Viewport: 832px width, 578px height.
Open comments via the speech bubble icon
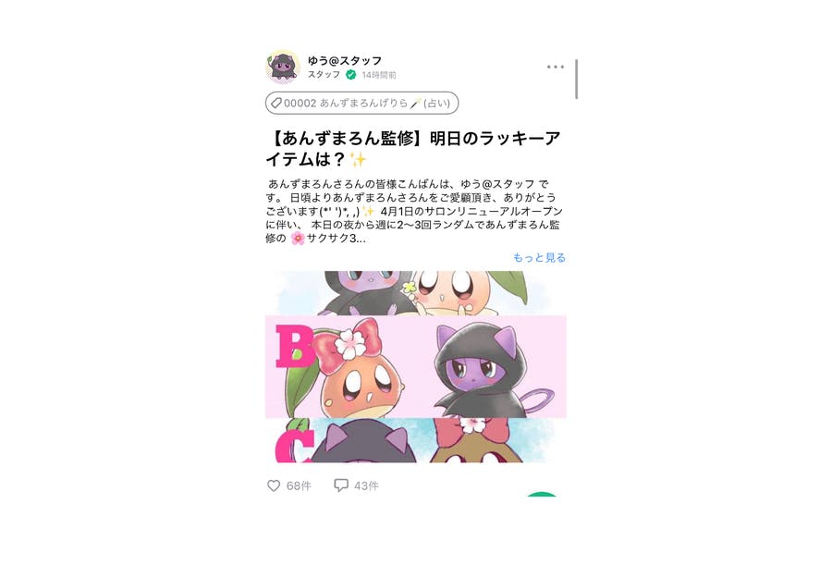(340, 486)
